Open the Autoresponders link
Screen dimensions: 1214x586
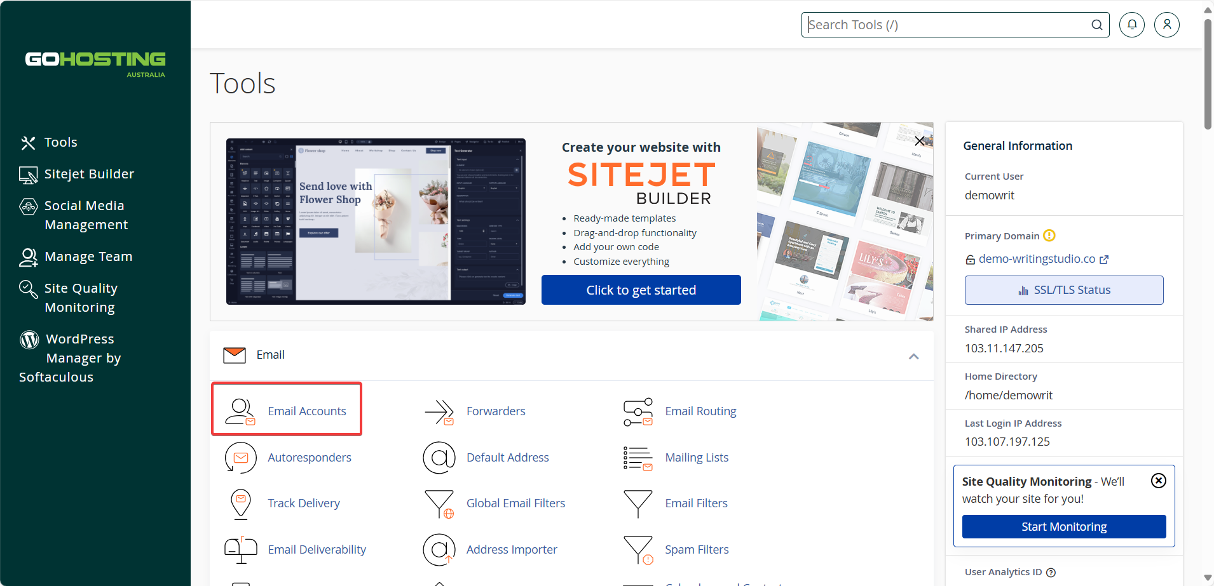tap(310, 458)
